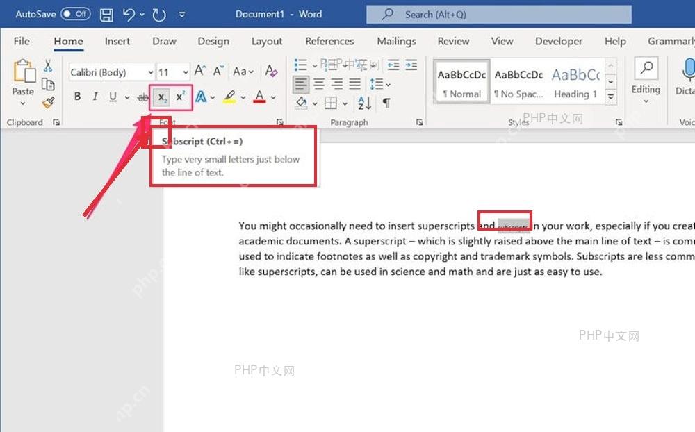Switch to the Draw tab
Viewport: 695px width, 432px height.
(165, 41)
